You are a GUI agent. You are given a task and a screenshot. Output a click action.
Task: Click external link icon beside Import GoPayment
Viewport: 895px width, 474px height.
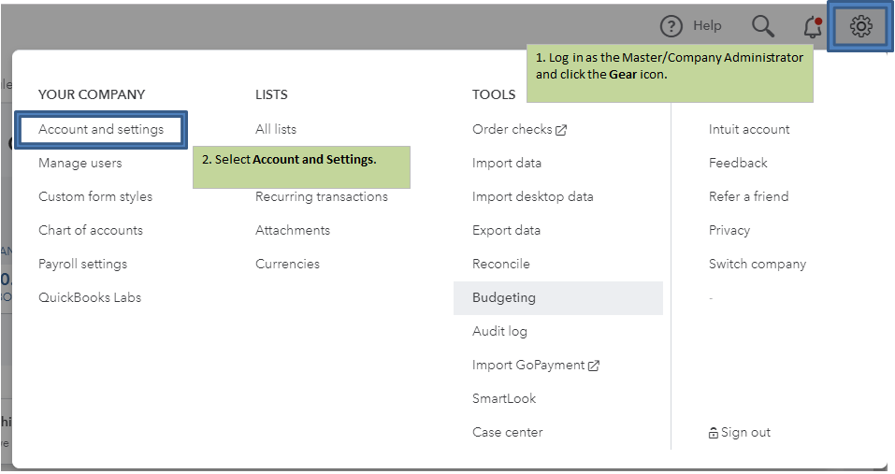click(x=594, y=366)
